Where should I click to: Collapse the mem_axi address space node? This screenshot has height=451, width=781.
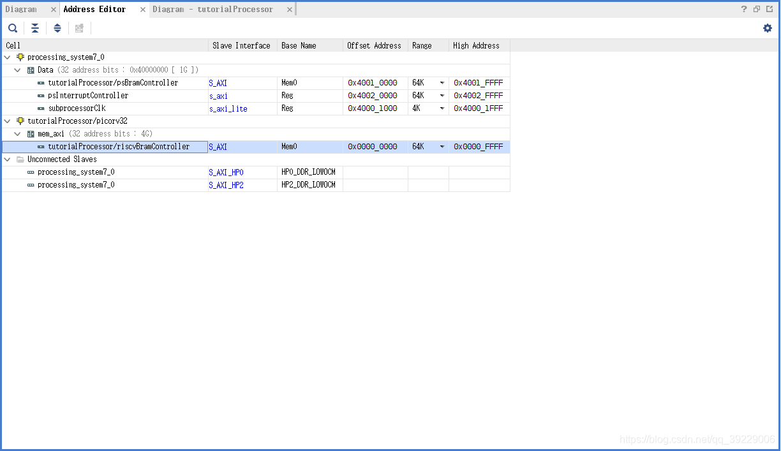(x=18, y=134)
